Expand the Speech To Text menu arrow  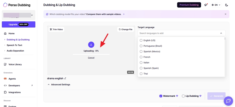[5, 45]
